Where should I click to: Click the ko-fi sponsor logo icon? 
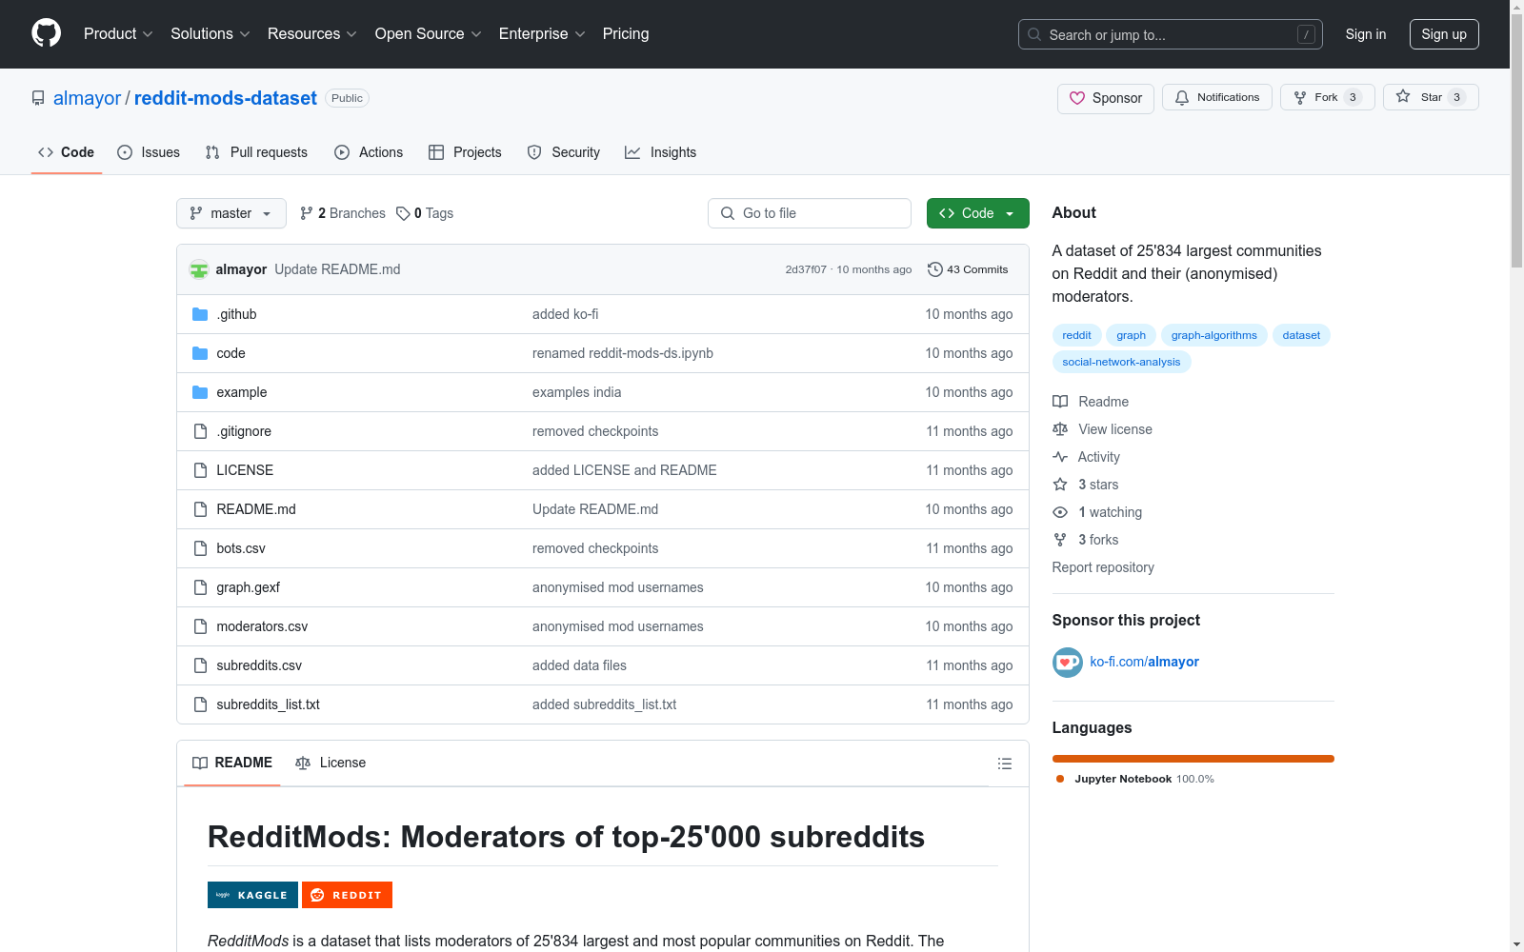1067,663
